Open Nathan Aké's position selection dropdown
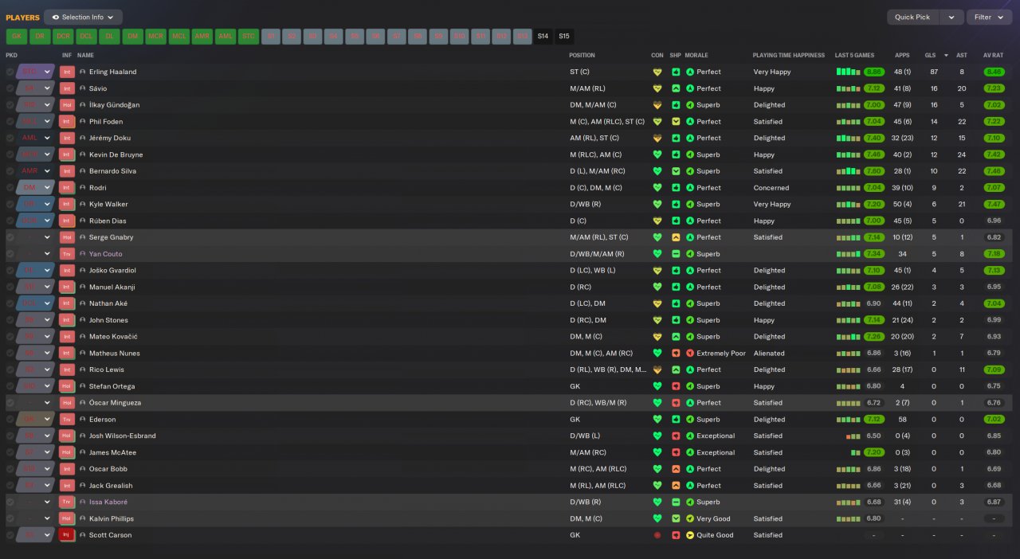Screen dimensions: 1020x559 click(x=35, y=303)
